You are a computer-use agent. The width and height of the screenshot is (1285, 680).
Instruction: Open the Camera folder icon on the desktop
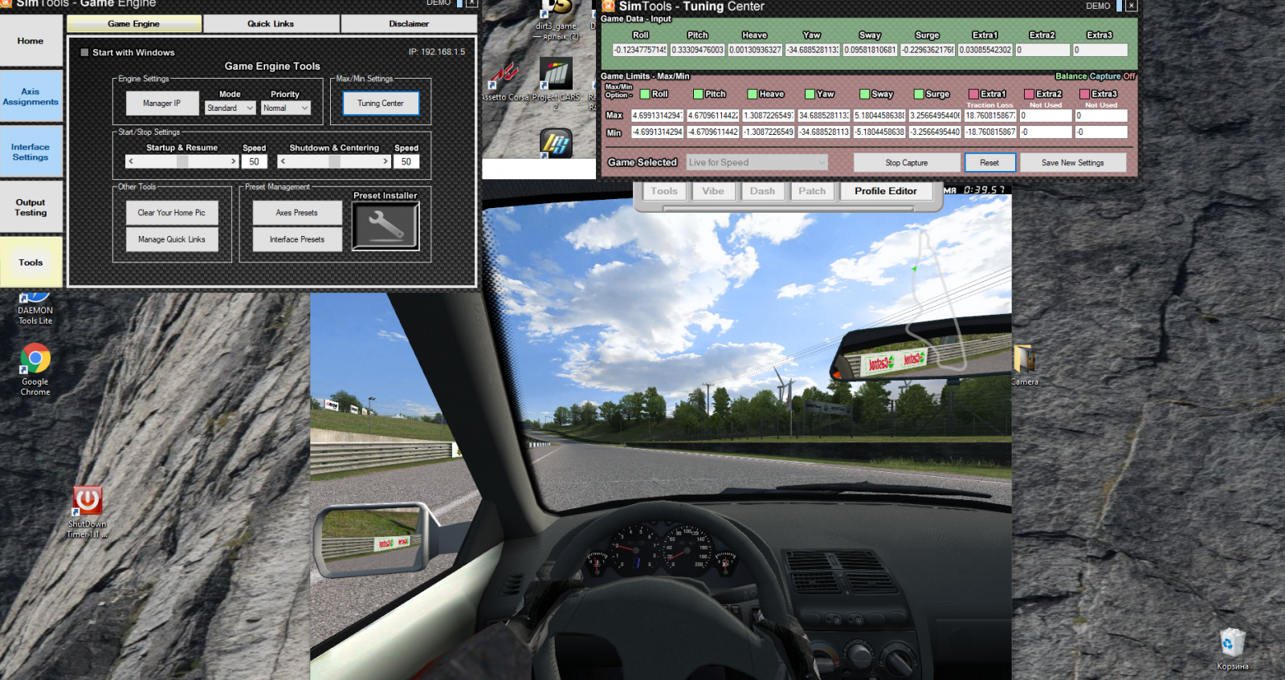1023,365
